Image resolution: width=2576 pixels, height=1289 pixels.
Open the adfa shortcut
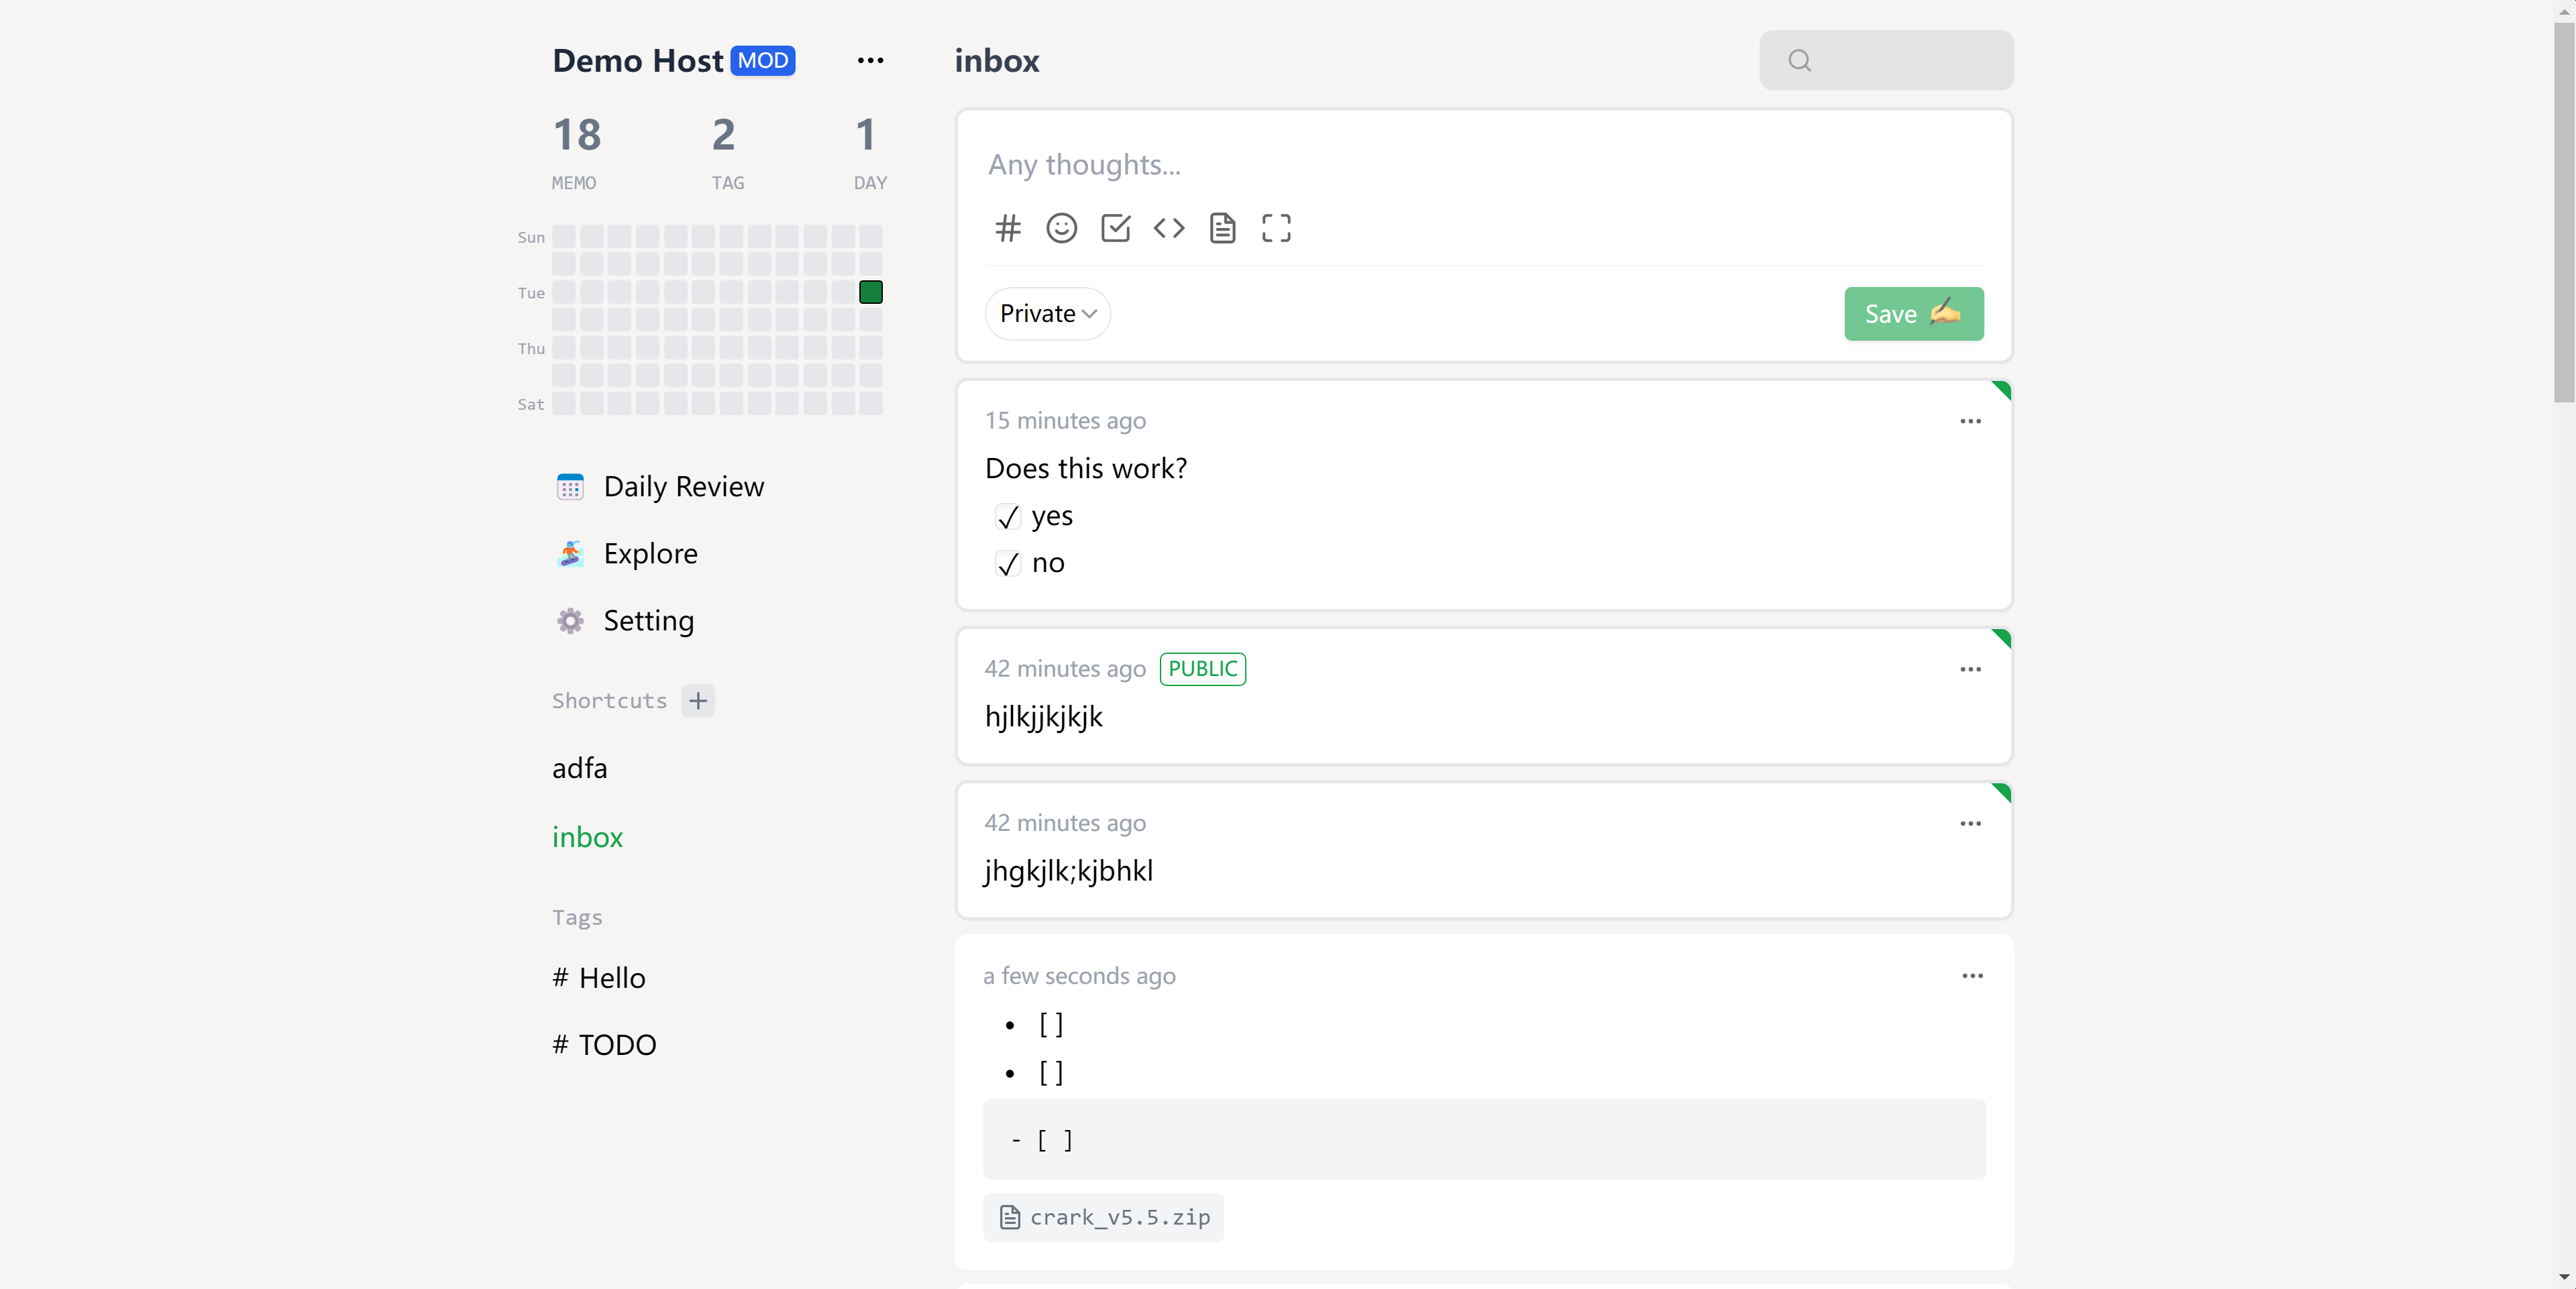(x=580, y=768)
